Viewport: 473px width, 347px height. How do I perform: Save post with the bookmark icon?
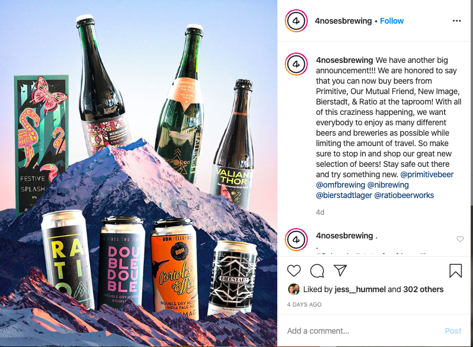456,270
